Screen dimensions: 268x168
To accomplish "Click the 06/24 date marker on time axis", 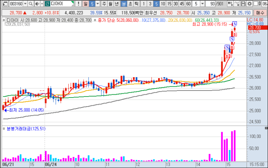I will pyautogui.click(x=51, y=165).
